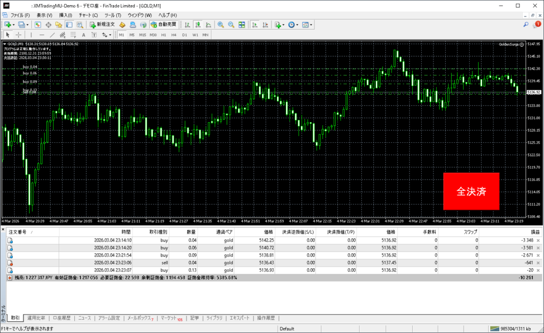
Task: Sort orders by 損益 column header
Action: point(535,232)
